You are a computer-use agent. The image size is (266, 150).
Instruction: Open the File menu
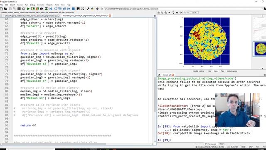point(1,5)
